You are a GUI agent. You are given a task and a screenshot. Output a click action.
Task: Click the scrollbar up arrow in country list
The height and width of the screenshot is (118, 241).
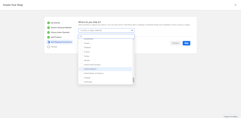point(133,40)
